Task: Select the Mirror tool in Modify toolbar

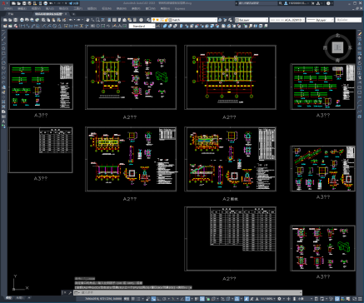Action: click(x=360, y=43)
